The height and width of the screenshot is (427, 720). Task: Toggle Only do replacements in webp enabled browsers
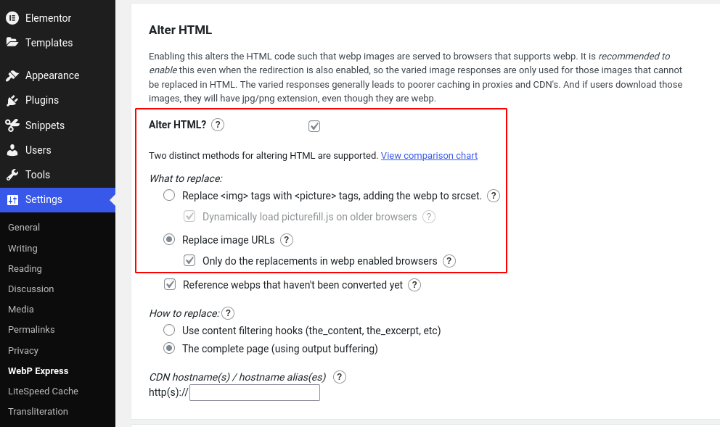189,260
